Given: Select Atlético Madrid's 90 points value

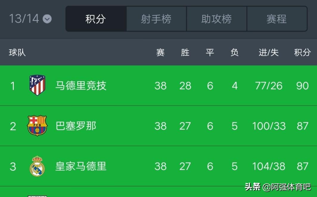Looking at the screenshot, I should (x=302, y=86).
